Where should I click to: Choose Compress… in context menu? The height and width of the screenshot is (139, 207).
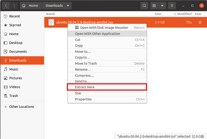pyautogui.click(x=107, y=75)
